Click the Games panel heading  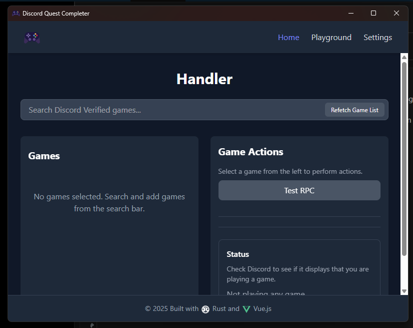click(x=44, y=156)
